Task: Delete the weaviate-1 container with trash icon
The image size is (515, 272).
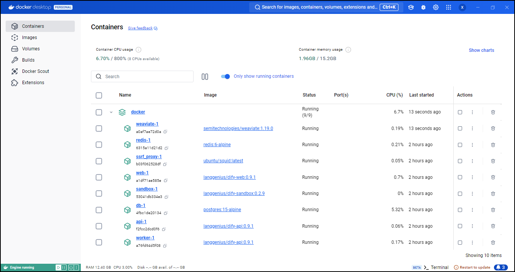Action: [493, 128]
